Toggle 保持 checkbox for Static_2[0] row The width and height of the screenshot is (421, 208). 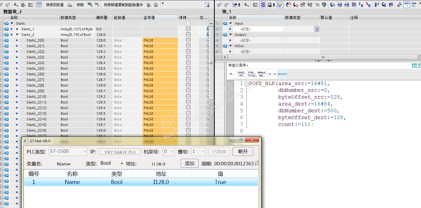coord(188,40)
